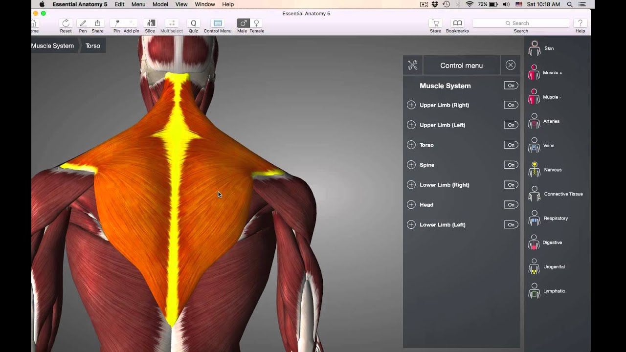
Task: Switch to the Female model
Action: (x=256, y=23)
